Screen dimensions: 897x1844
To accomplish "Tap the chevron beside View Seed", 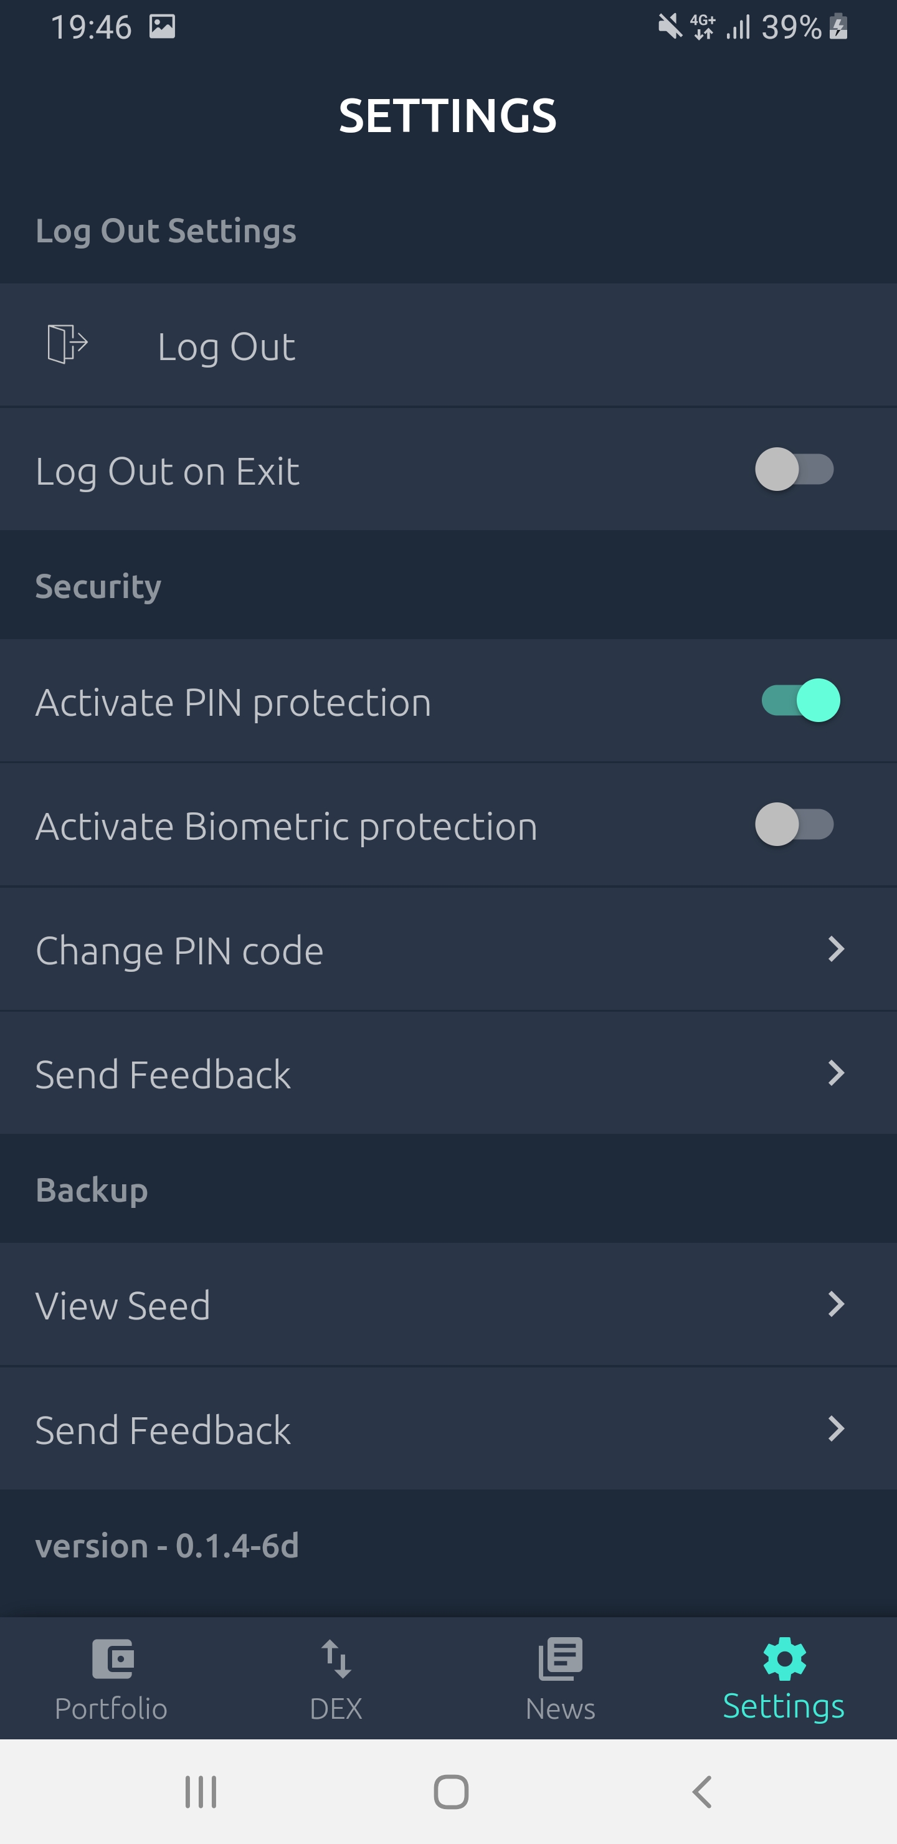I will [x=835, y=1305].
